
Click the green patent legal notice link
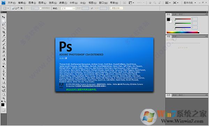[x=81, y=90]
